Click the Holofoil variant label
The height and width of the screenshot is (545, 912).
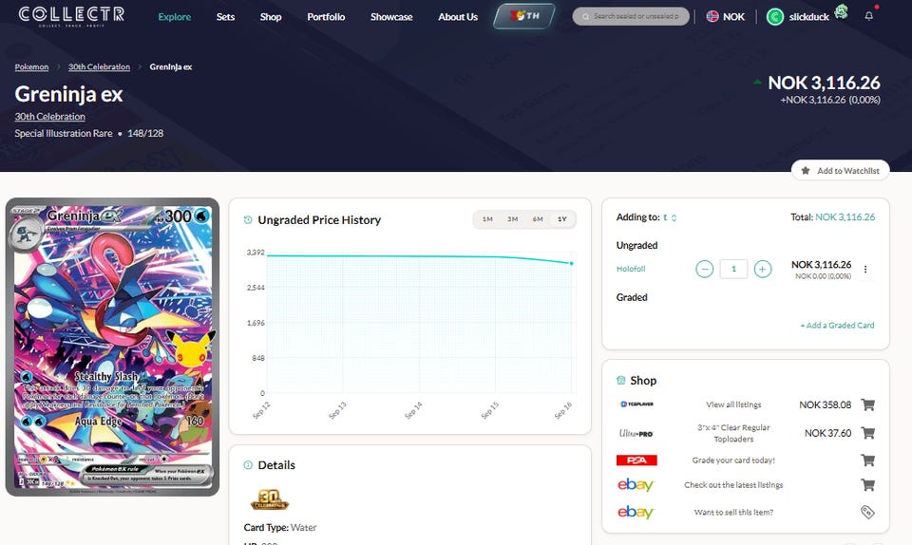click(x=631, y=269)
